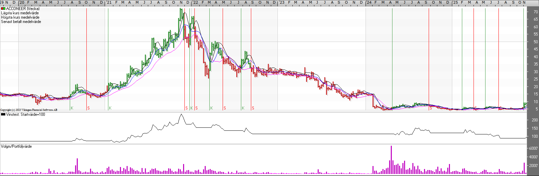
Task: Click the Vikingen Financial Software copyright text
Action: click(29, 110)
